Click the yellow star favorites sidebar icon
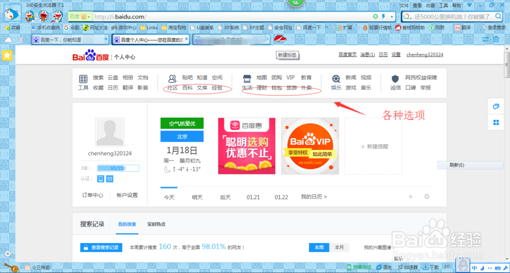Image resolution: width=510 pixels, height=273 pixels. point(7,56)
